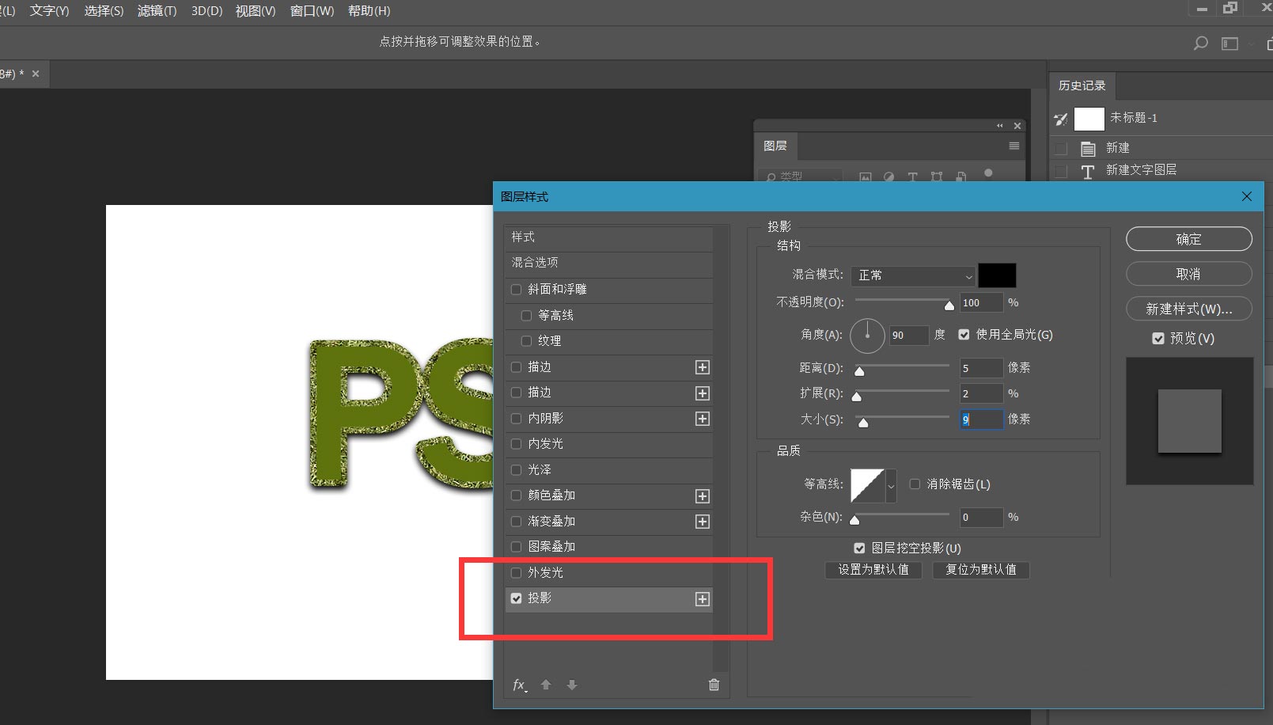Select 混合选项 in styles list
Screen dimensions: 1273x725
pos(608,263)
